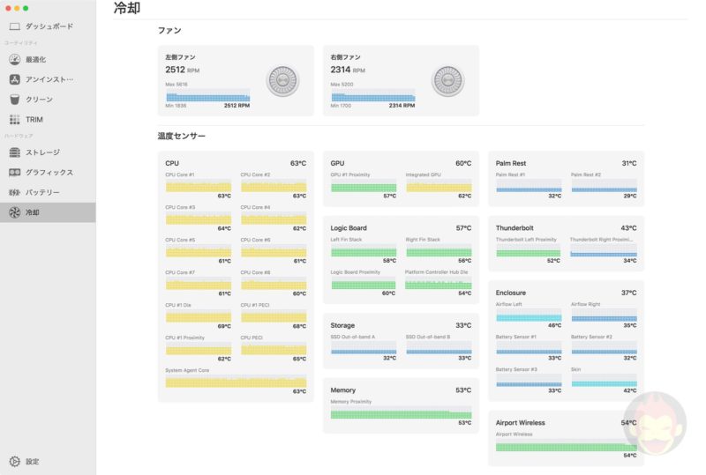Click the 温度センサー section heading
Screen dimensions: 706x475
pos(182,136)
